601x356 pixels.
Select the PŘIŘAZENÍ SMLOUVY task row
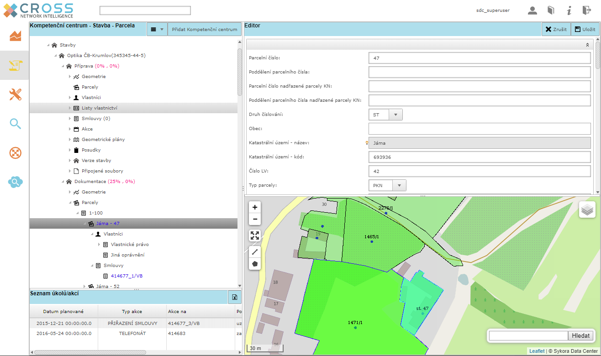(x=136, y=323)
